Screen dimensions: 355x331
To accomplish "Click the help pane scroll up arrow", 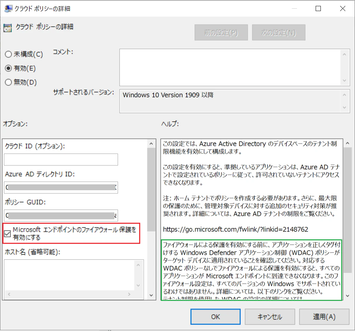I will coord(347,143).
